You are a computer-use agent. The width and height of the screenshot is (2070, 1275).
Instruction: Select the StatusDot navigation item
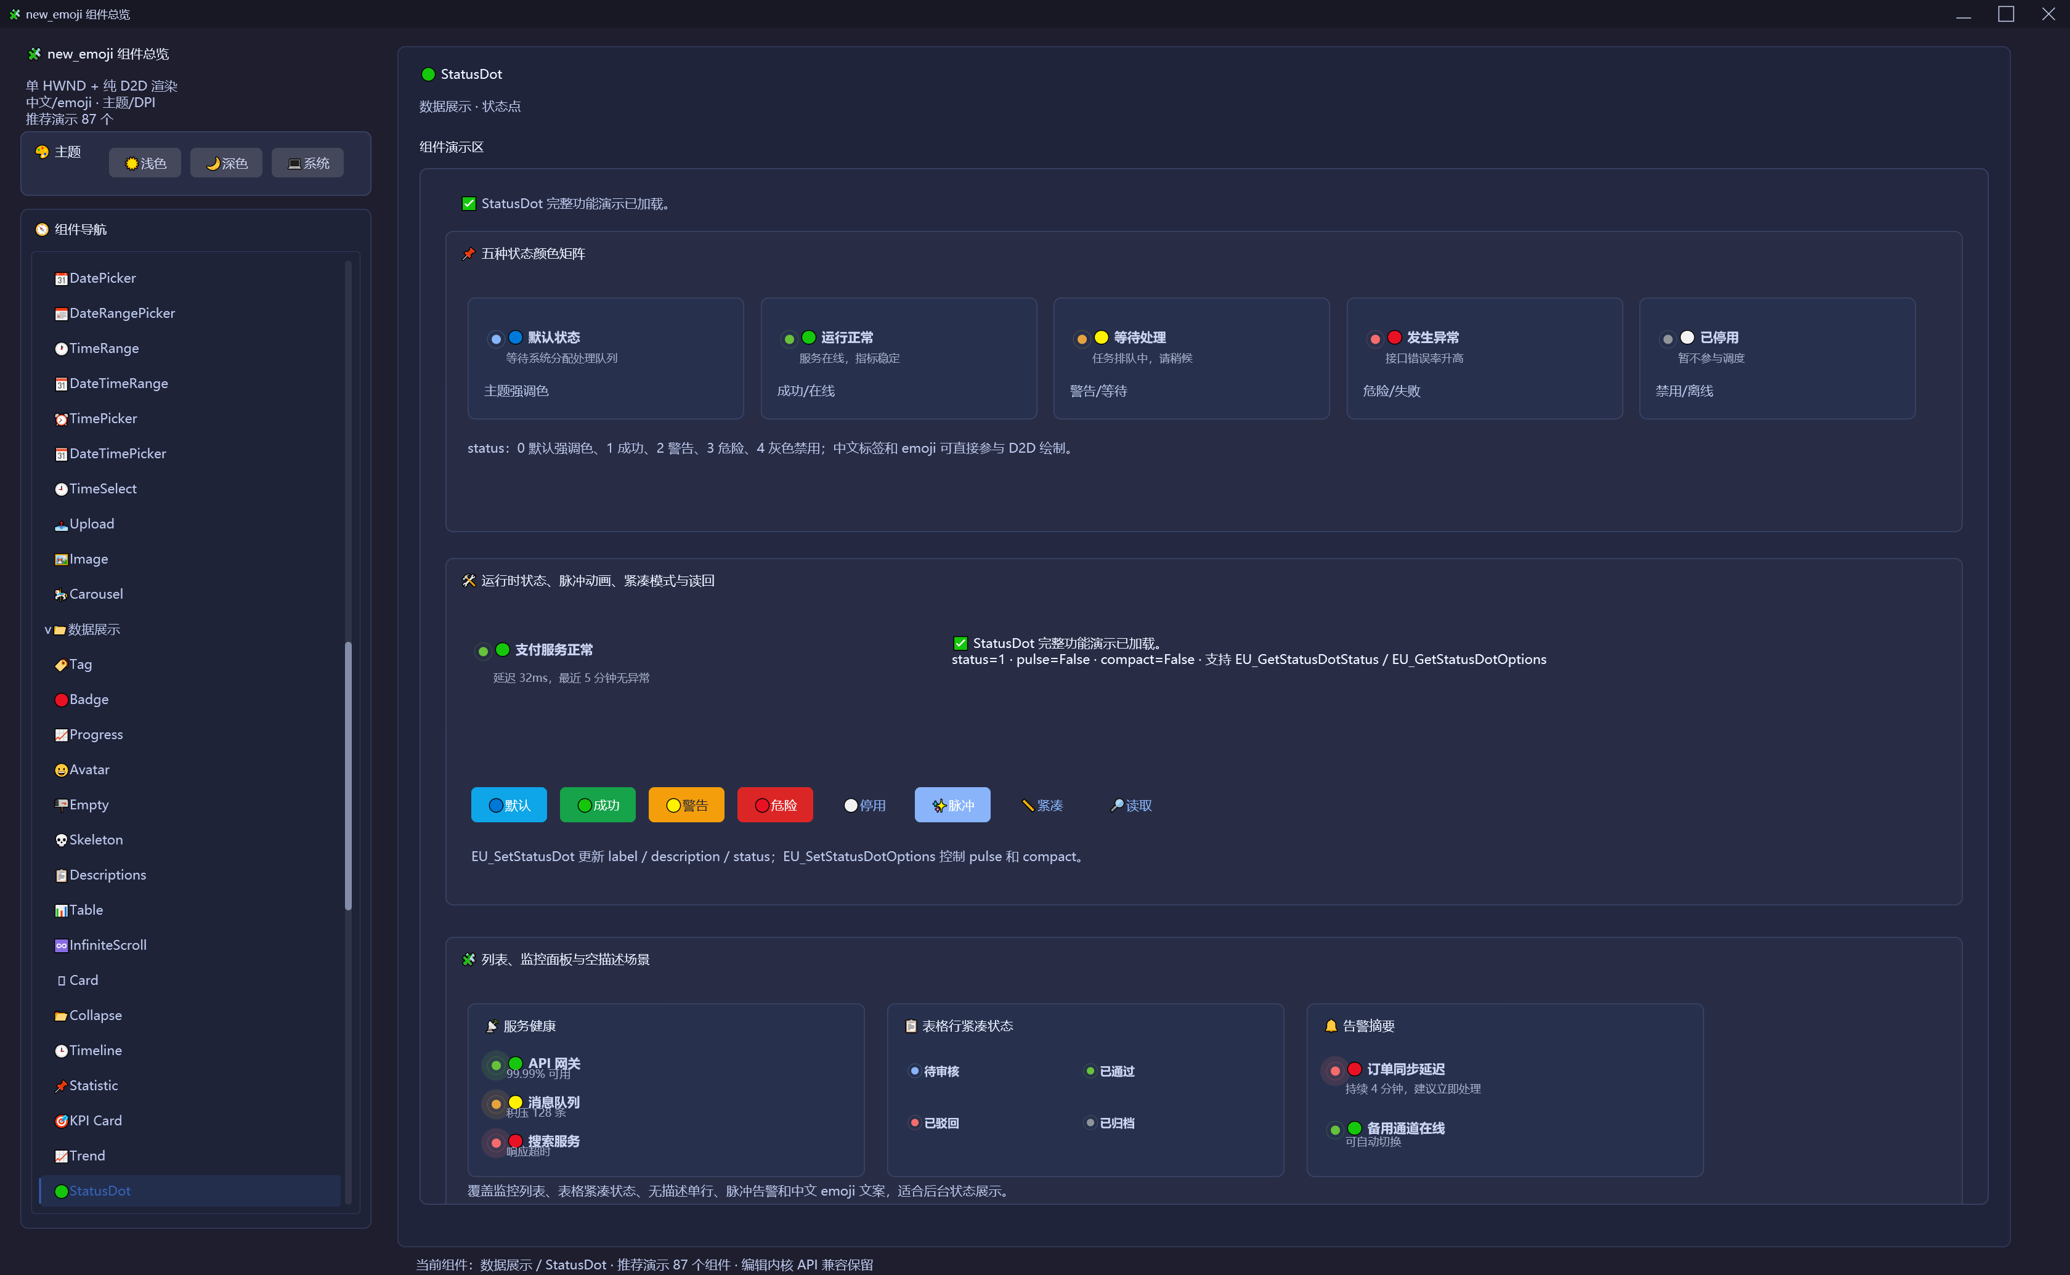(x=190, y=1191)
